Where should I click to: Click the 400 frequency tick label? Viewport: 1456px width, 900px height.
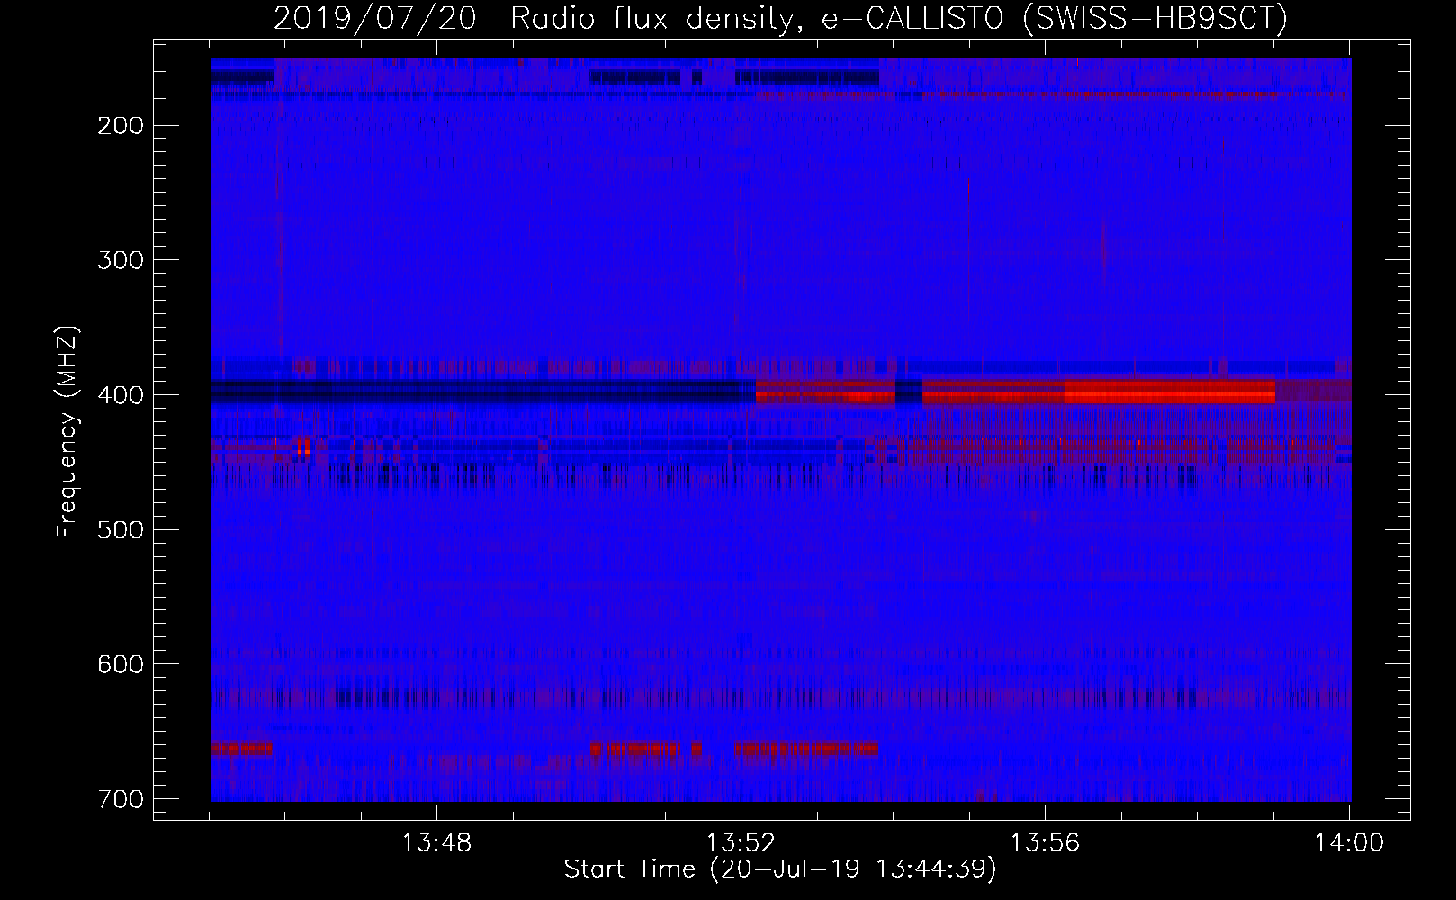[x=120, y=395]
